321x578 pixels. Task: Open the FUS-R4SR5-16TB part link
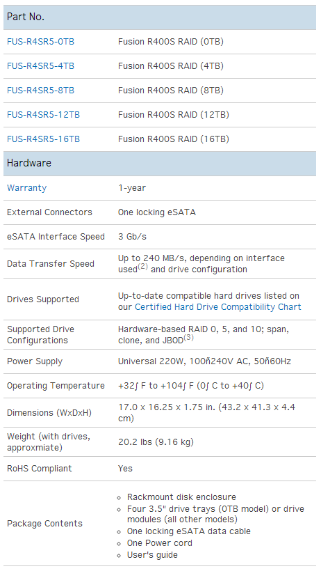43,139
